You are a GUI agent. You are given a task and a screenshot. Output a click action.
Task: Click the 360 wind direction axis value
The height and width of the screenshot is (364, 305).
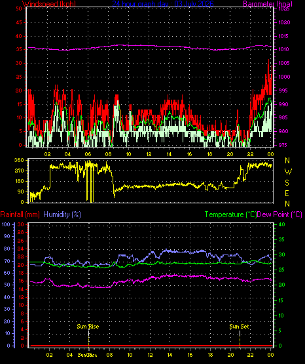pyautogui.click(x=19, y=160)
